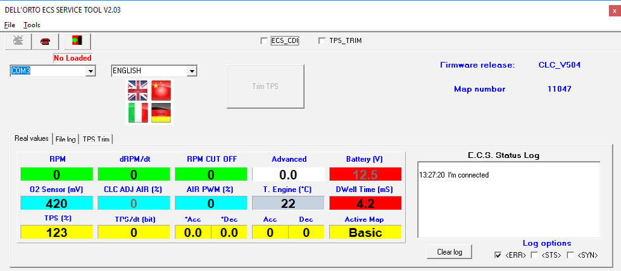Viewport: 621px width, 271px height.
Task: Click the 'No Loaded' status label
Action: click(72, 58)
